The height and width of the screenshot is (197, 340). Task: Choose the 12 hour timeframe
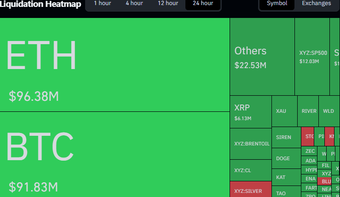168,4
